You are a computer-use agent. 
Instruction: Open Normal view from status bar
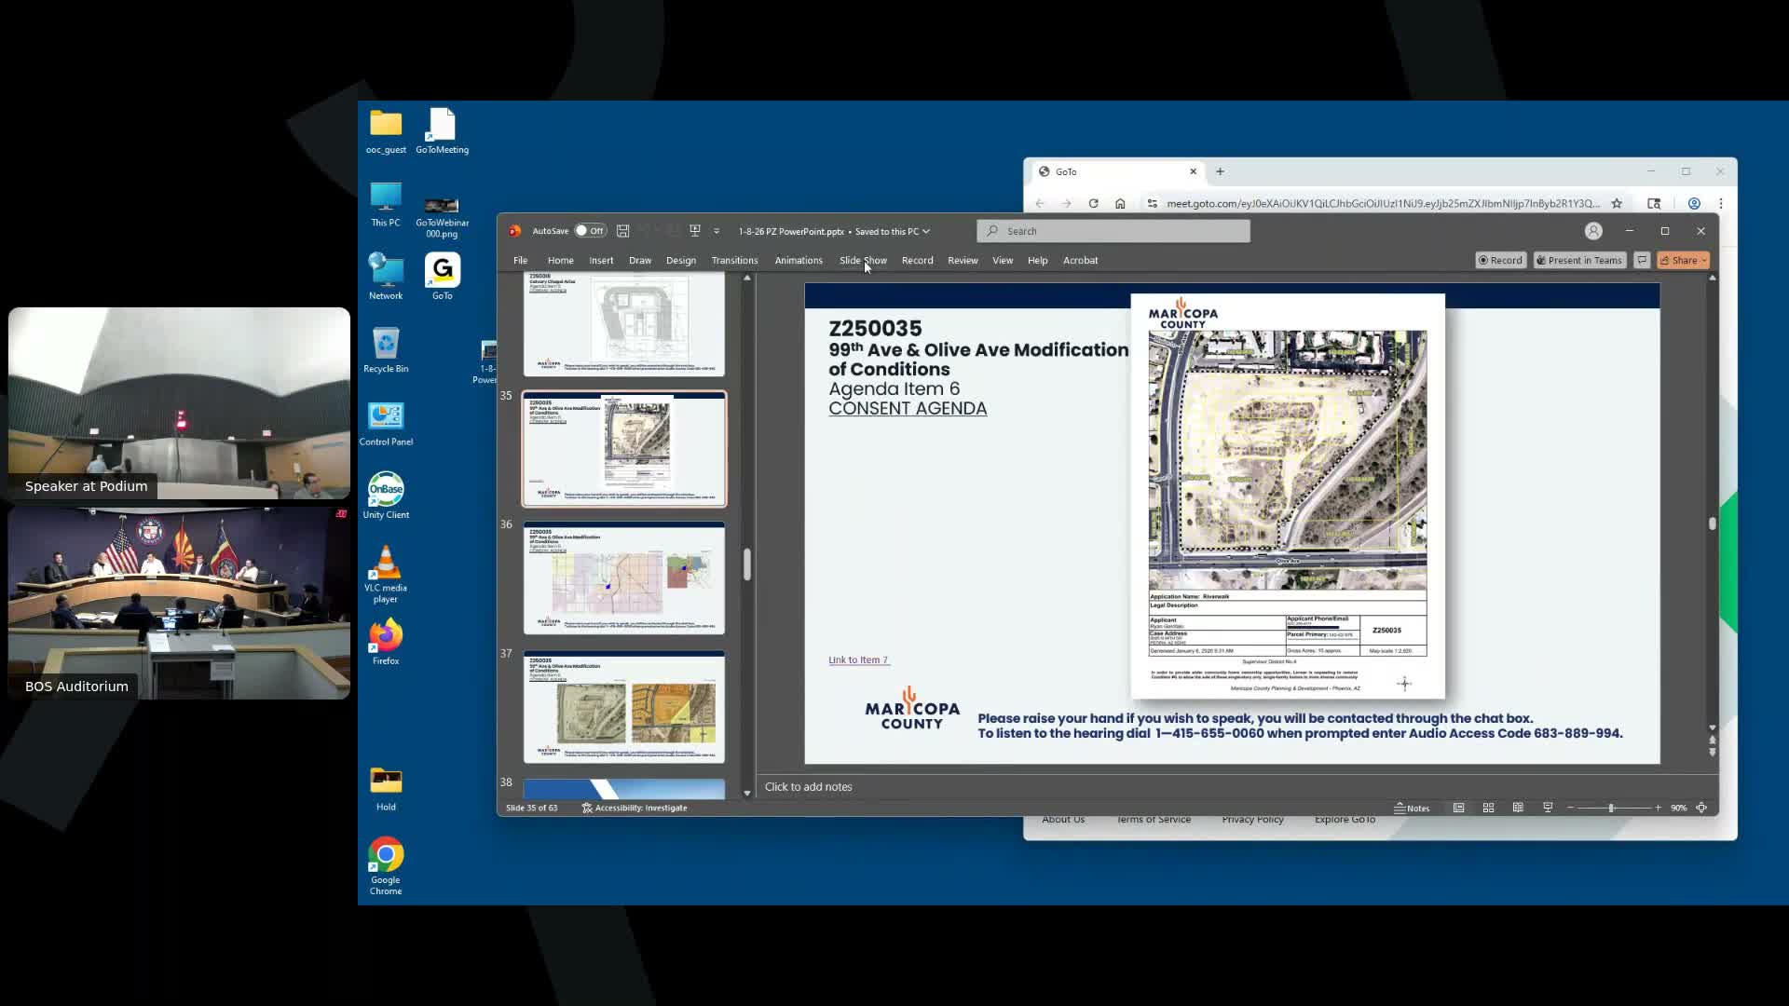[x=1458, y=808]
